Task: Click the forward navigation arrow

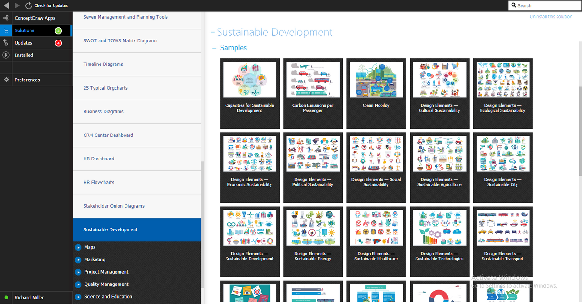Action: tap(17, 5)
